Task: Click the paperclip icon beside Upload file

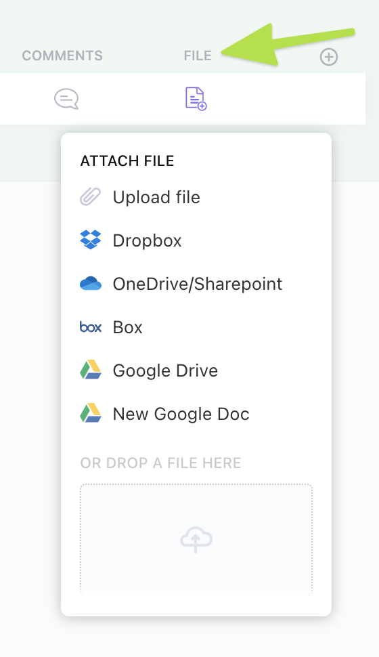Action: point(91,196)
